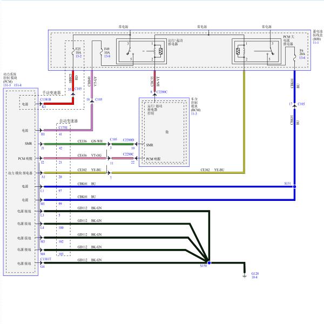Screen dimensions: 324x324
Task: Click pin label J1
Action: [43, 148]
